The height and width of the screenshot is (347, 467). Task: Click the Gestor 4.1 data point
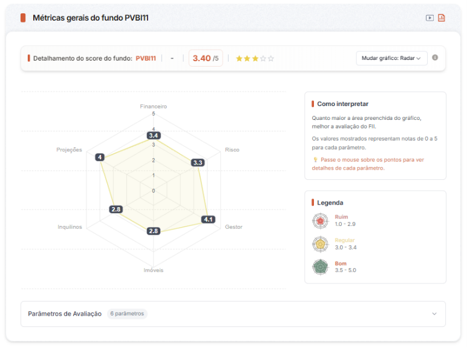207,219
